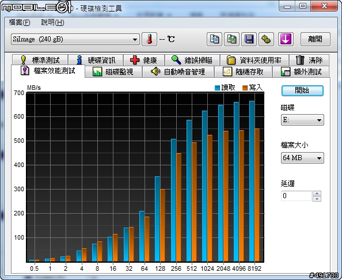Click the thermometer temperature icon

(x=149, y=39)
